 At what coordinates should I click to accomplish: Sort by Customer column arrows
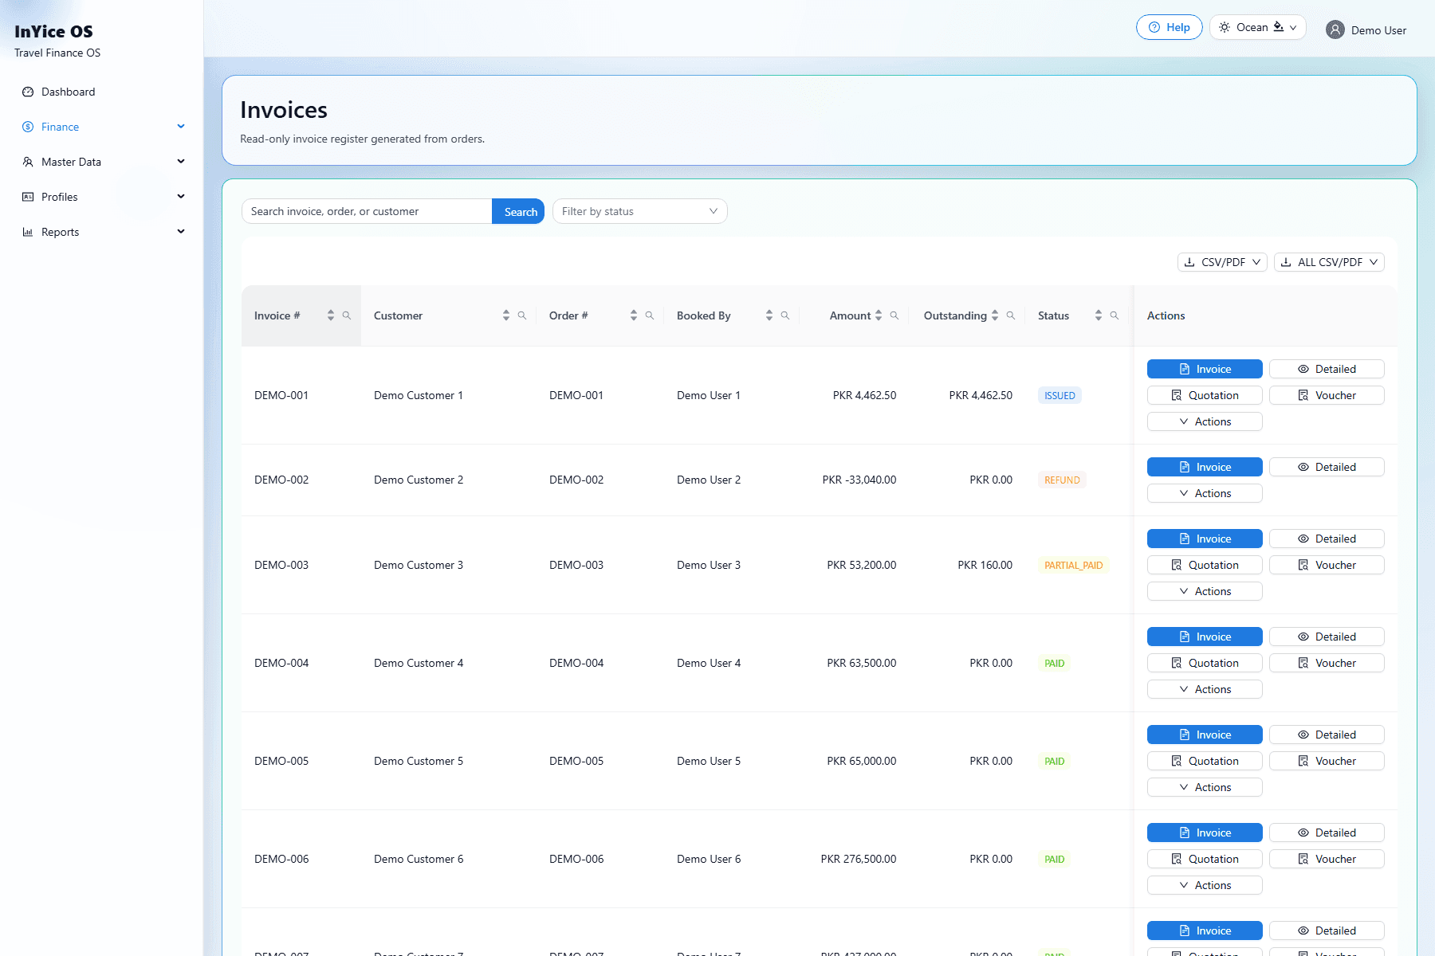tap(506, 315)
